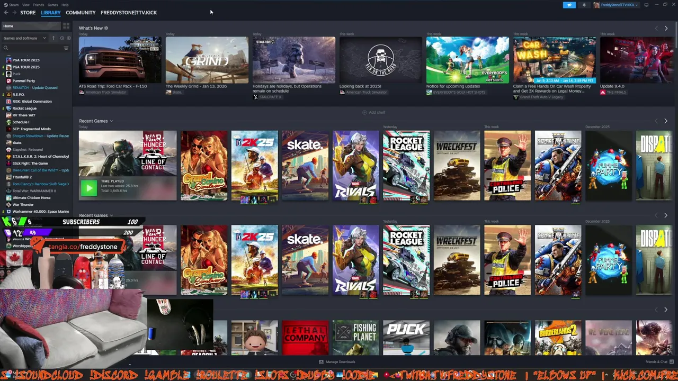Click the Home button in sidebar

pyautogui.click(x=31, y=26)
